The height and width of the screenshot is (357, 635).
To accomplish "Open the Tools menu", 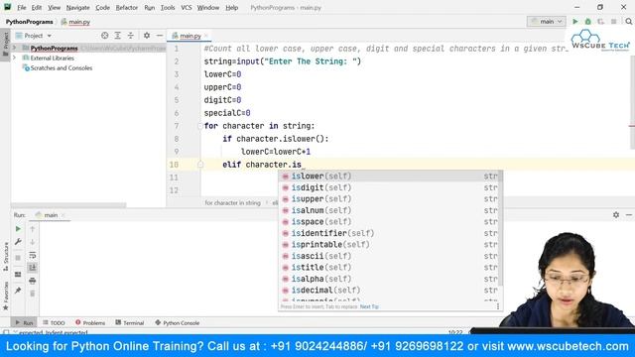I will (168, 7).
